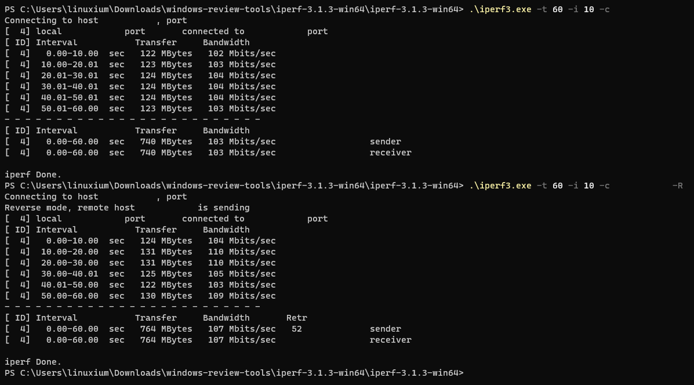Click the 740 MBytes sender row
694x385 pixels.
point(203,141)
